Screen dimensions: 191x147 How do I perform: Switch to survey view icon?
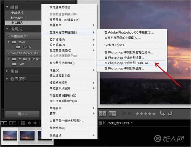pyautogui.click(x=112, y=114)
